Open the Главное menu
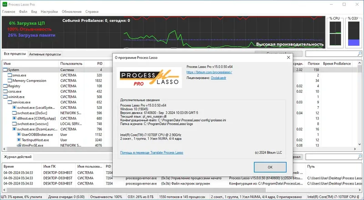Viewport: 364px width, 200px height. 9,11
